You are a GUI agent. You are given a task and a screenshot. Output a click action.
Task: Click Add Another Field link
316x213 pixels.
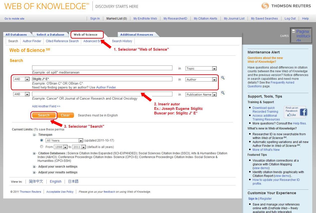click(46, 106)
